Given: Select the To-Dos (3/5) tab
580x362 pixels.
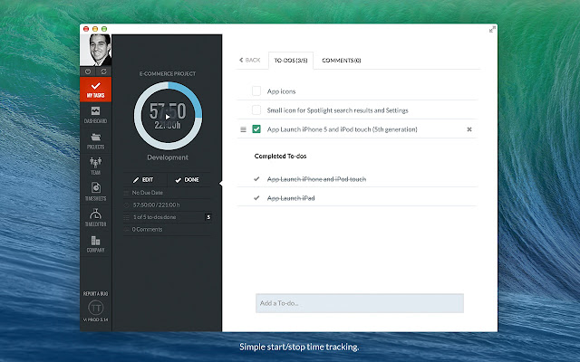Looking at the screenshot, I should pyautogui.click(x=291, y=61).
